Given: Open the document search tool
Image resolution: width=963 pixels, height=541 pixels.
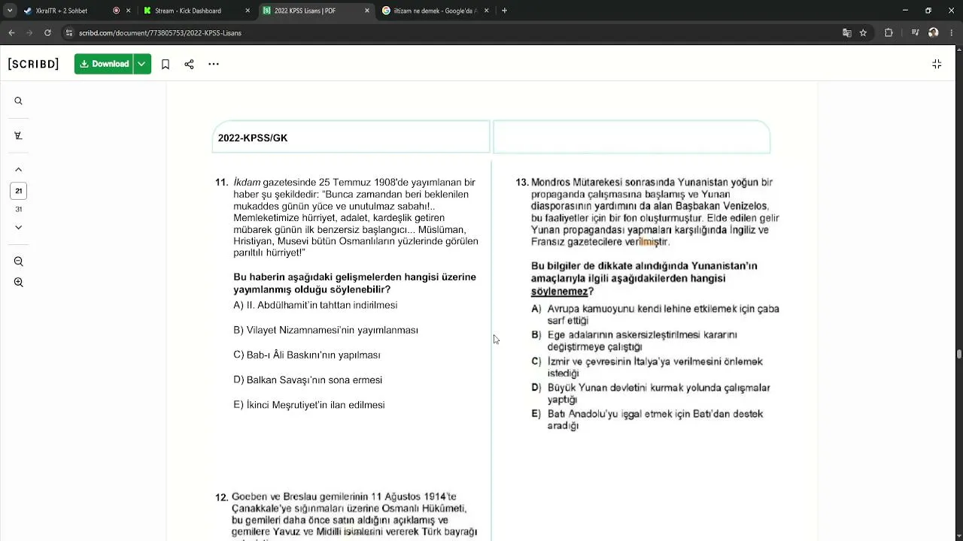Looking at the screenshot, I should pos(19,101).
